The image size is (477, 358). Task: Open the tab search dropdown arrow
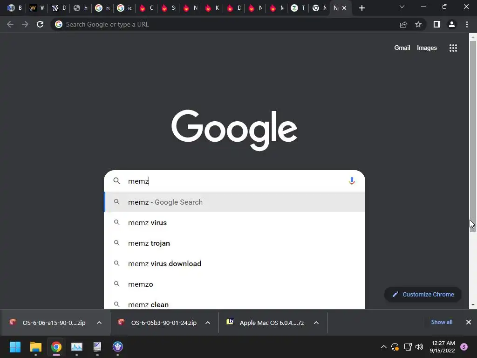pos(402,7)
